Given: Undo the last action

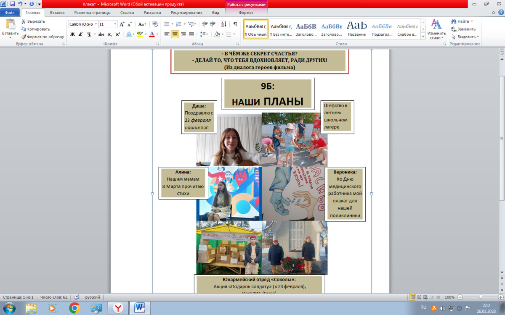Looking at the screenshot, I should tap(20, 4).
